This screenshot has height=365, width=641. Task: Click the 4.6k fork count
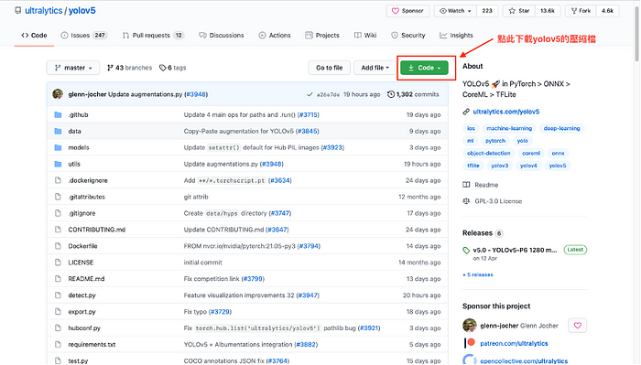click(607, 11)
